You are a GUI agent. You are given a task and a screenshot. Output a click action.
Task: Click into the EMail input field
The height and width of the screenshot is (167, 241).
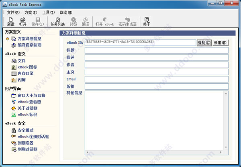pyautogui.click(x=157, y=79)
